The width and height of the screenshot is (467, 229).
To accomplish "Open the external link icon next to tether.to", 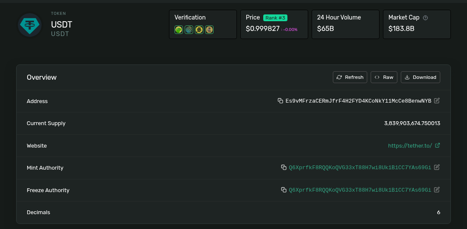I will (438, 145).
